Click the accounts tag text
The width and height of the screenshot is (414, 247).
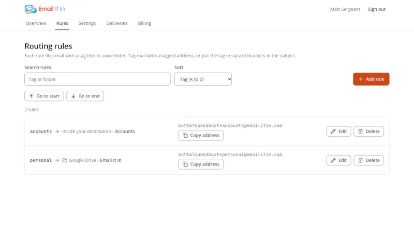[x=41, y=131]
